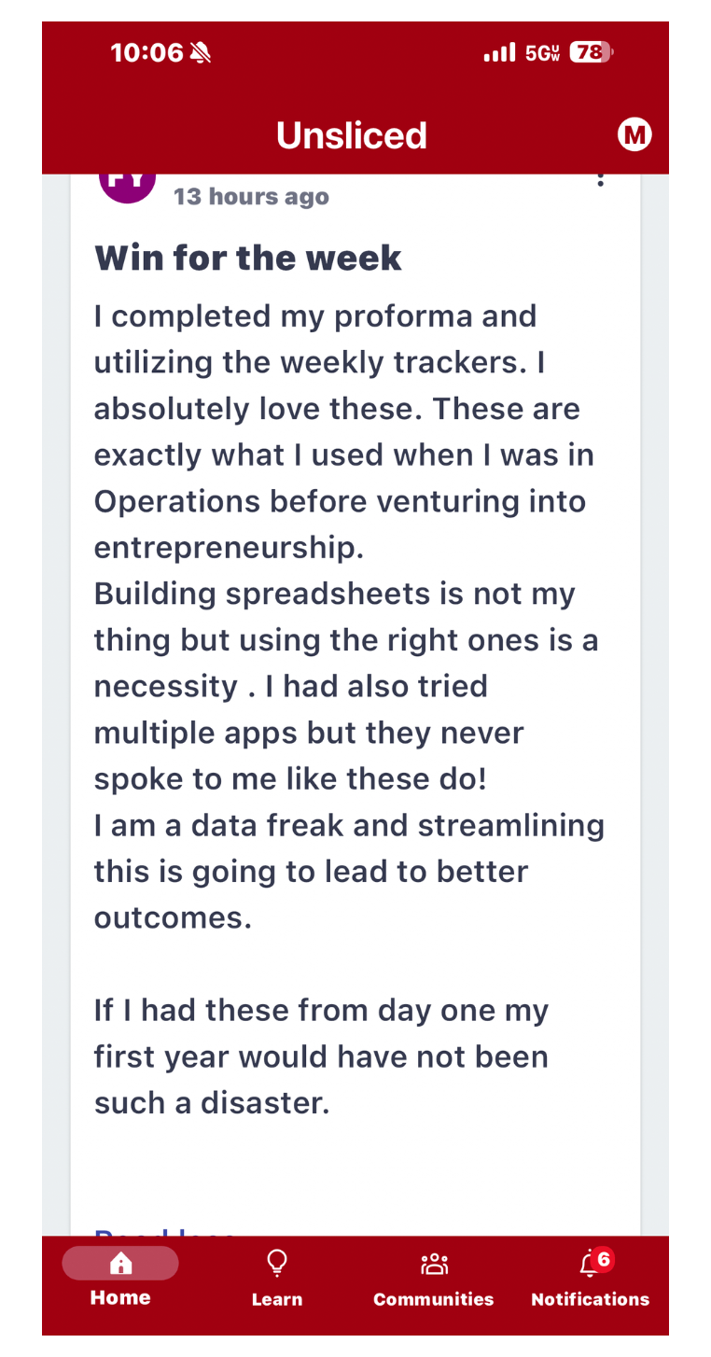Open the "Win for the week" post title
711x1357 pixels.
[248, 259]
